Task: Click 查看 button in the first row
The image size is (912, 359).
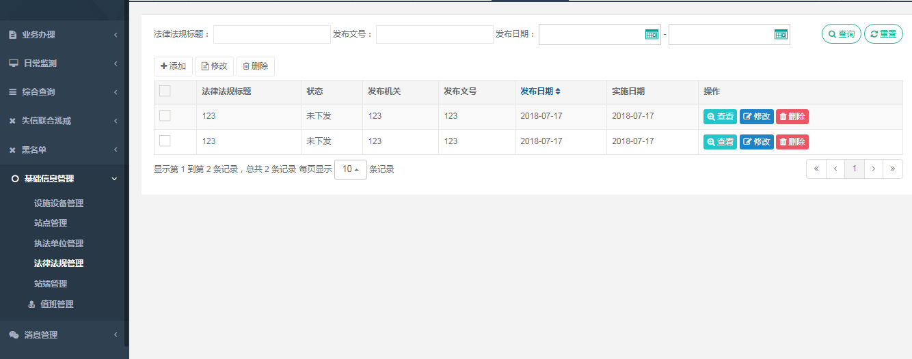Action: (720, 117)
